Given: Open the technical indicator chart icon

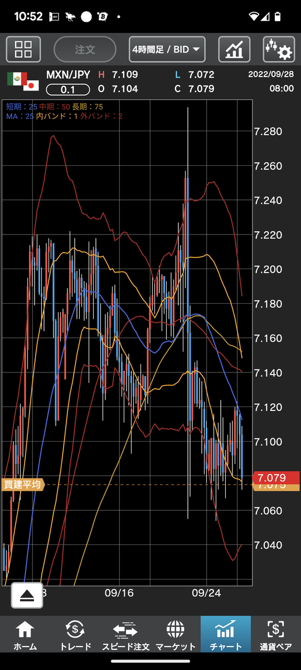Looking at the screenshot, I should [234, 49].
